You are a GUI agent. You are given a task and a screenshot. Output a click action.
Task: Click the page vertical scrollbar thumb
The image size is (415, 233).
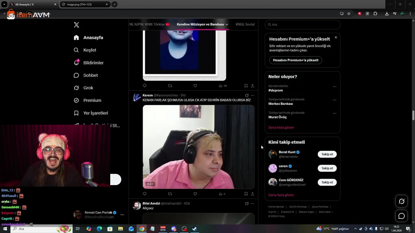(413, 115)
